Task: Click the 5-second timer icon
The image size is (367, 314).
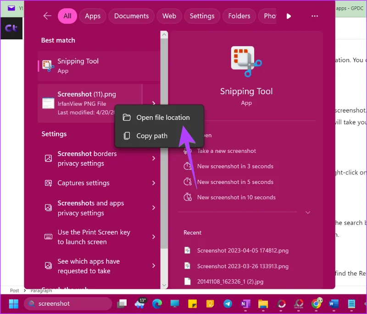Action: point(188,182)
